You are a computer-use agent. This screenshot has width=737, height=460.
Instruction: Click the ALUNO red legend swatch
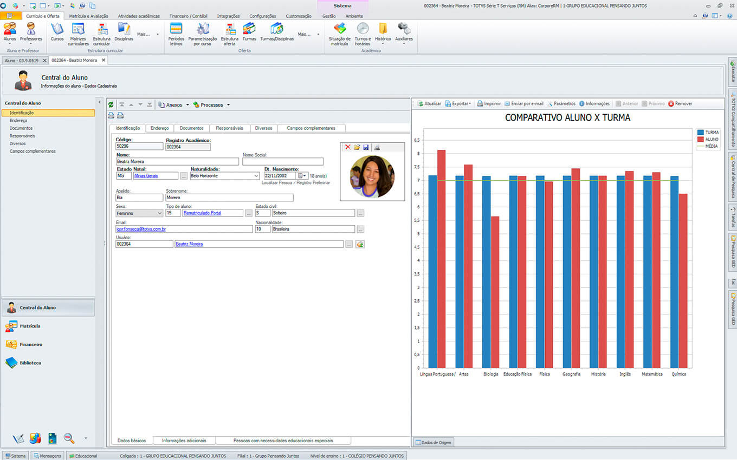700,139
